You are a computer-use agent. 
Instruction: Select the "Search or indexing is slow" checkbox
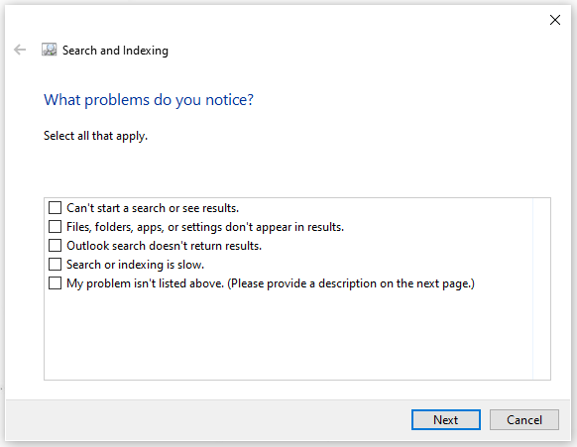click(x=55, y=265)
